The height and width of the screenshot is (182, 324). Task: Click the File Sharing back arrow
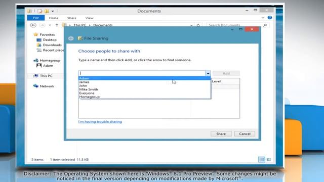pyautogui.click(x=71, y=38)
